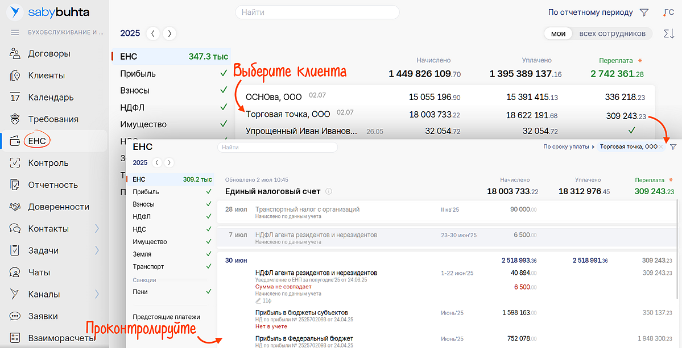Open the Требования sidebar icon
Screen dimensions: 682x348
[x=16, y=119]
